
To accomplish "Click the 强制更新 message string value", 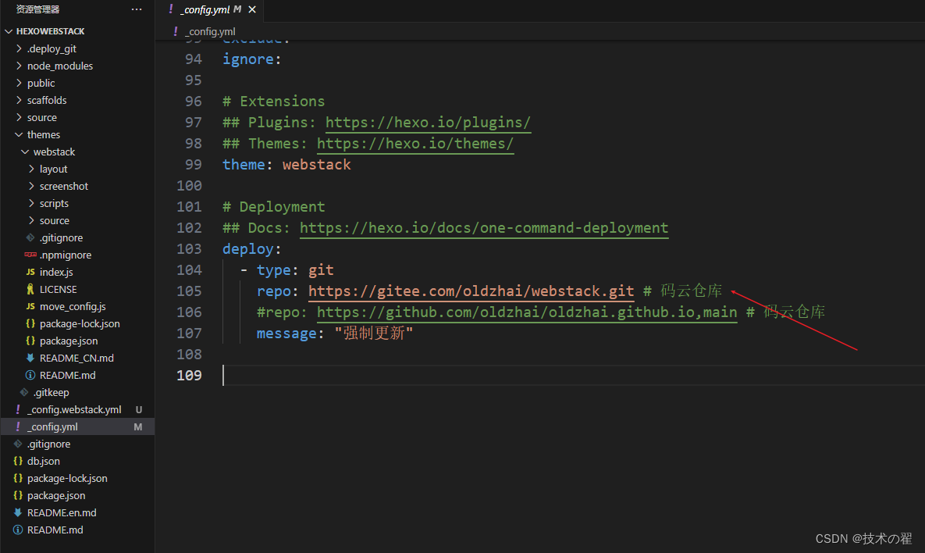I will 374,334.
